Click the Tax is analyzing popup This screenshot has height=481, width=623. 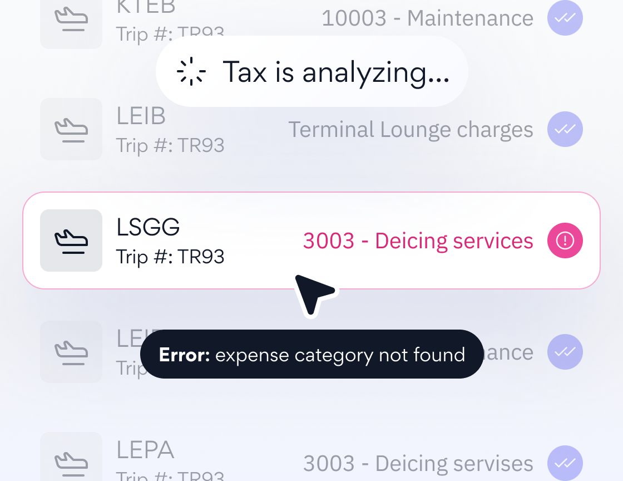pos(311,71)
